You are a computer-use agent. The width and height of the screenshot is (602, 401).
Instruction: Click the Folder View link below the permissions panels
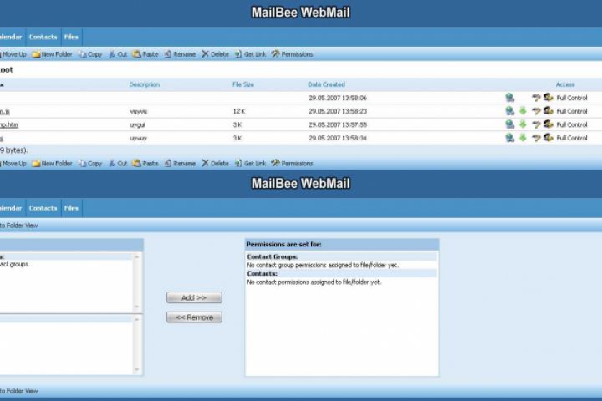pos(18,391)
